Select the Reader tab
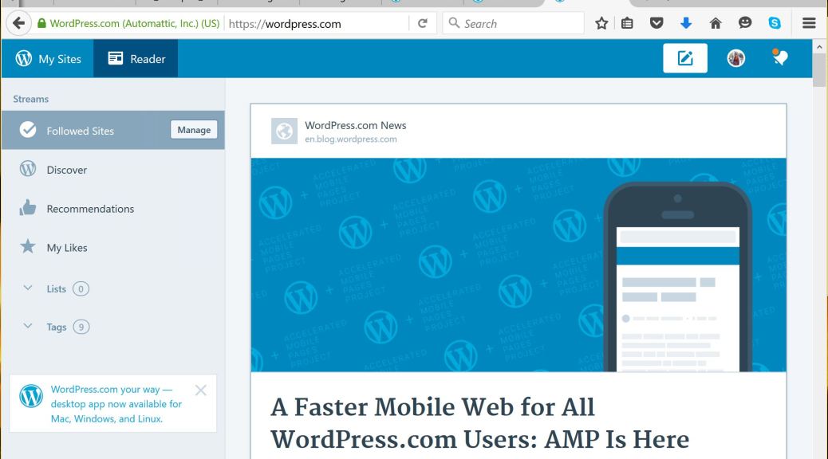 [136, 59]
